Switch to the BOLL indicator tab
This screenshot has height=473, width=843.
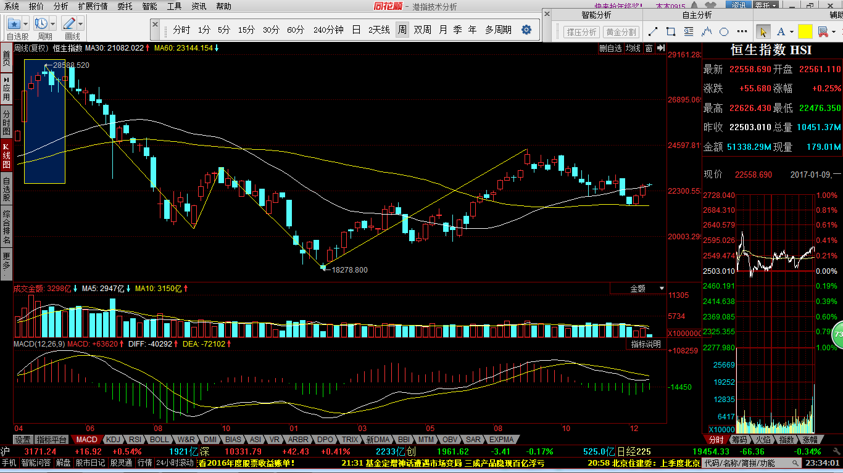click(159, 440)
